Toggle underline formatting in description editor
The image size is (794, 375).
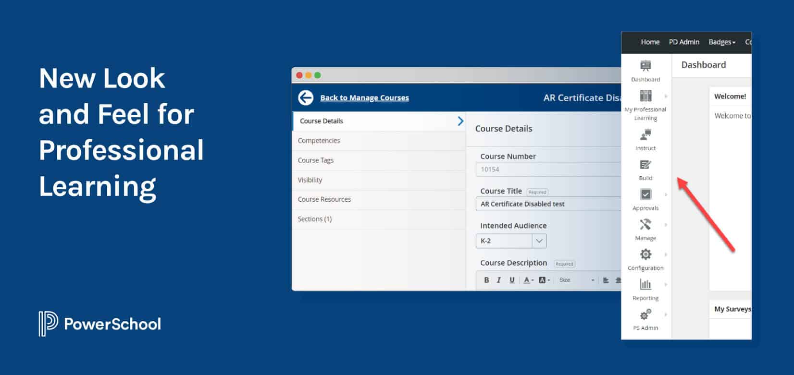[x=512, y=280]
